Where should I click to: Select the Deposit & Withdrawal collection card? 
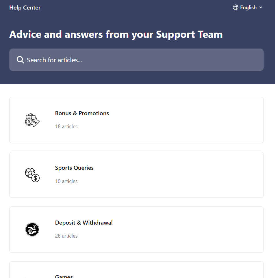pos(173,230)
